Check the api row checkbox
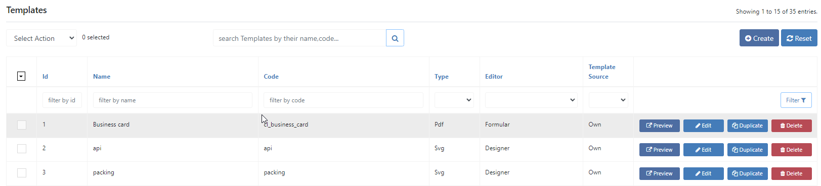Viewport: 821px width, 186px height. coord(22,148)
